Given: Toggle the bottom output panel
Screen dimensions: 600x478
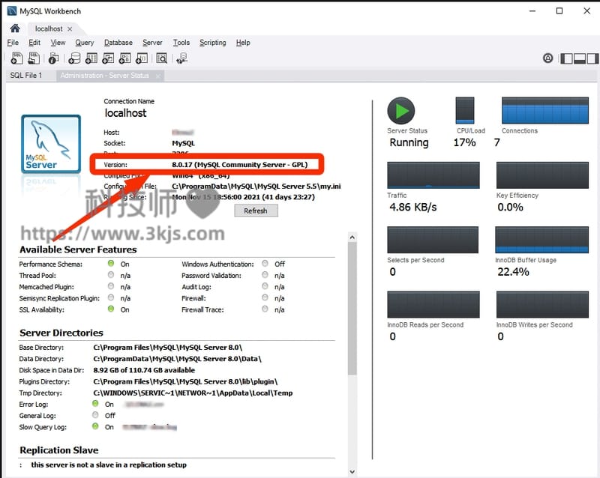Looking at the screenshot, I should click(580, 58).
